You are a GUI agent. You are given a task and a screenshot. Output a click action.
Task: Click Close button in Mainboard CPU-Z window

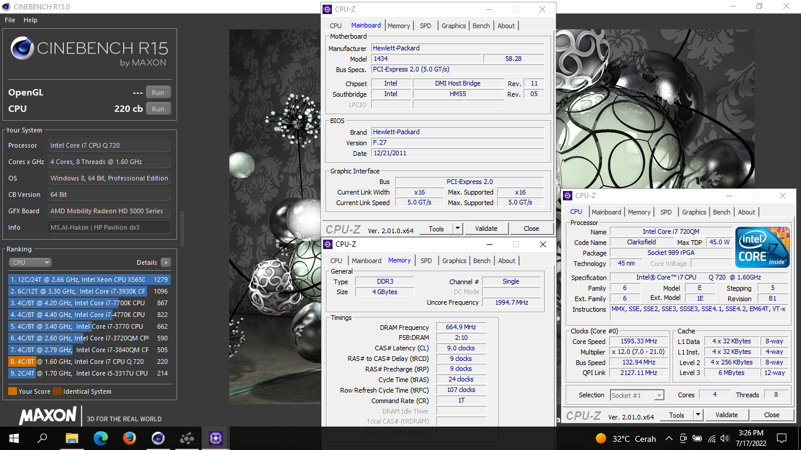click(531, 229)
